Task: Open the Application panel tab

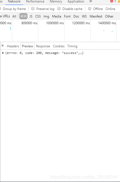Action: pyautogui.click(x=76, y=2)
